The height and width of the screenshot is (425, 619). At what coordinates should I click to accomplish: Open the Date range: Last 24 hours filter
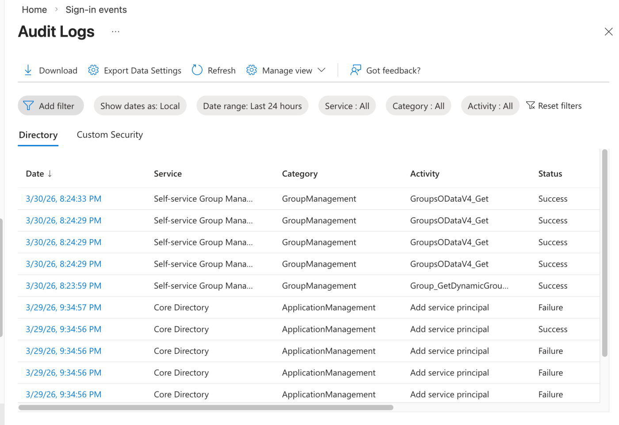[252, 106]
